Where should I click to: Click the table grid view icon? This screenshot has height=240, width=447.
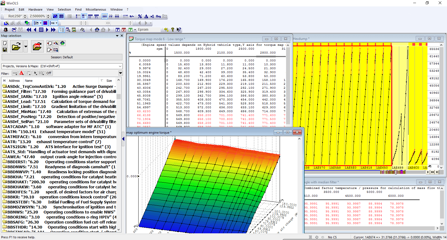tap(41, 30)
